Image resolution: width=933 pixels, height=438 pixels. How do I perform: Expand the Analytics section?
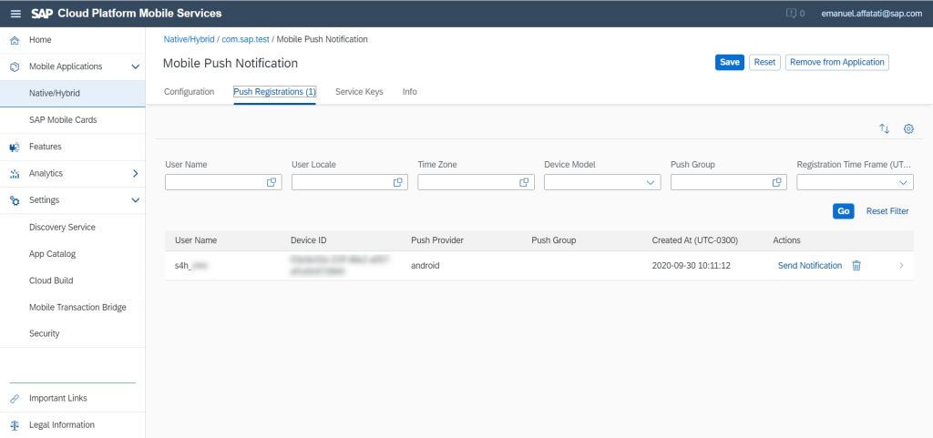[x=135, y=174]
